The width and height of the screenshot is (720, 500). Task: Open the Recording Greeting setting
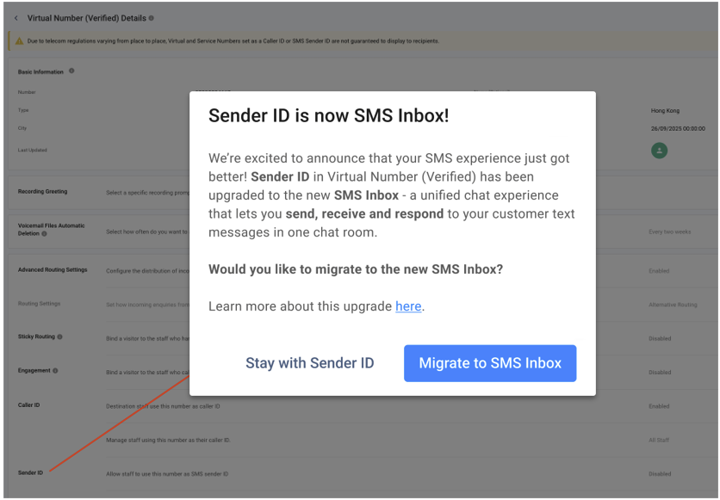43,192
